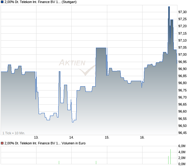The image size is (190, 167).
Task: Select the 16. date axis label
Action: click(142, 137)
